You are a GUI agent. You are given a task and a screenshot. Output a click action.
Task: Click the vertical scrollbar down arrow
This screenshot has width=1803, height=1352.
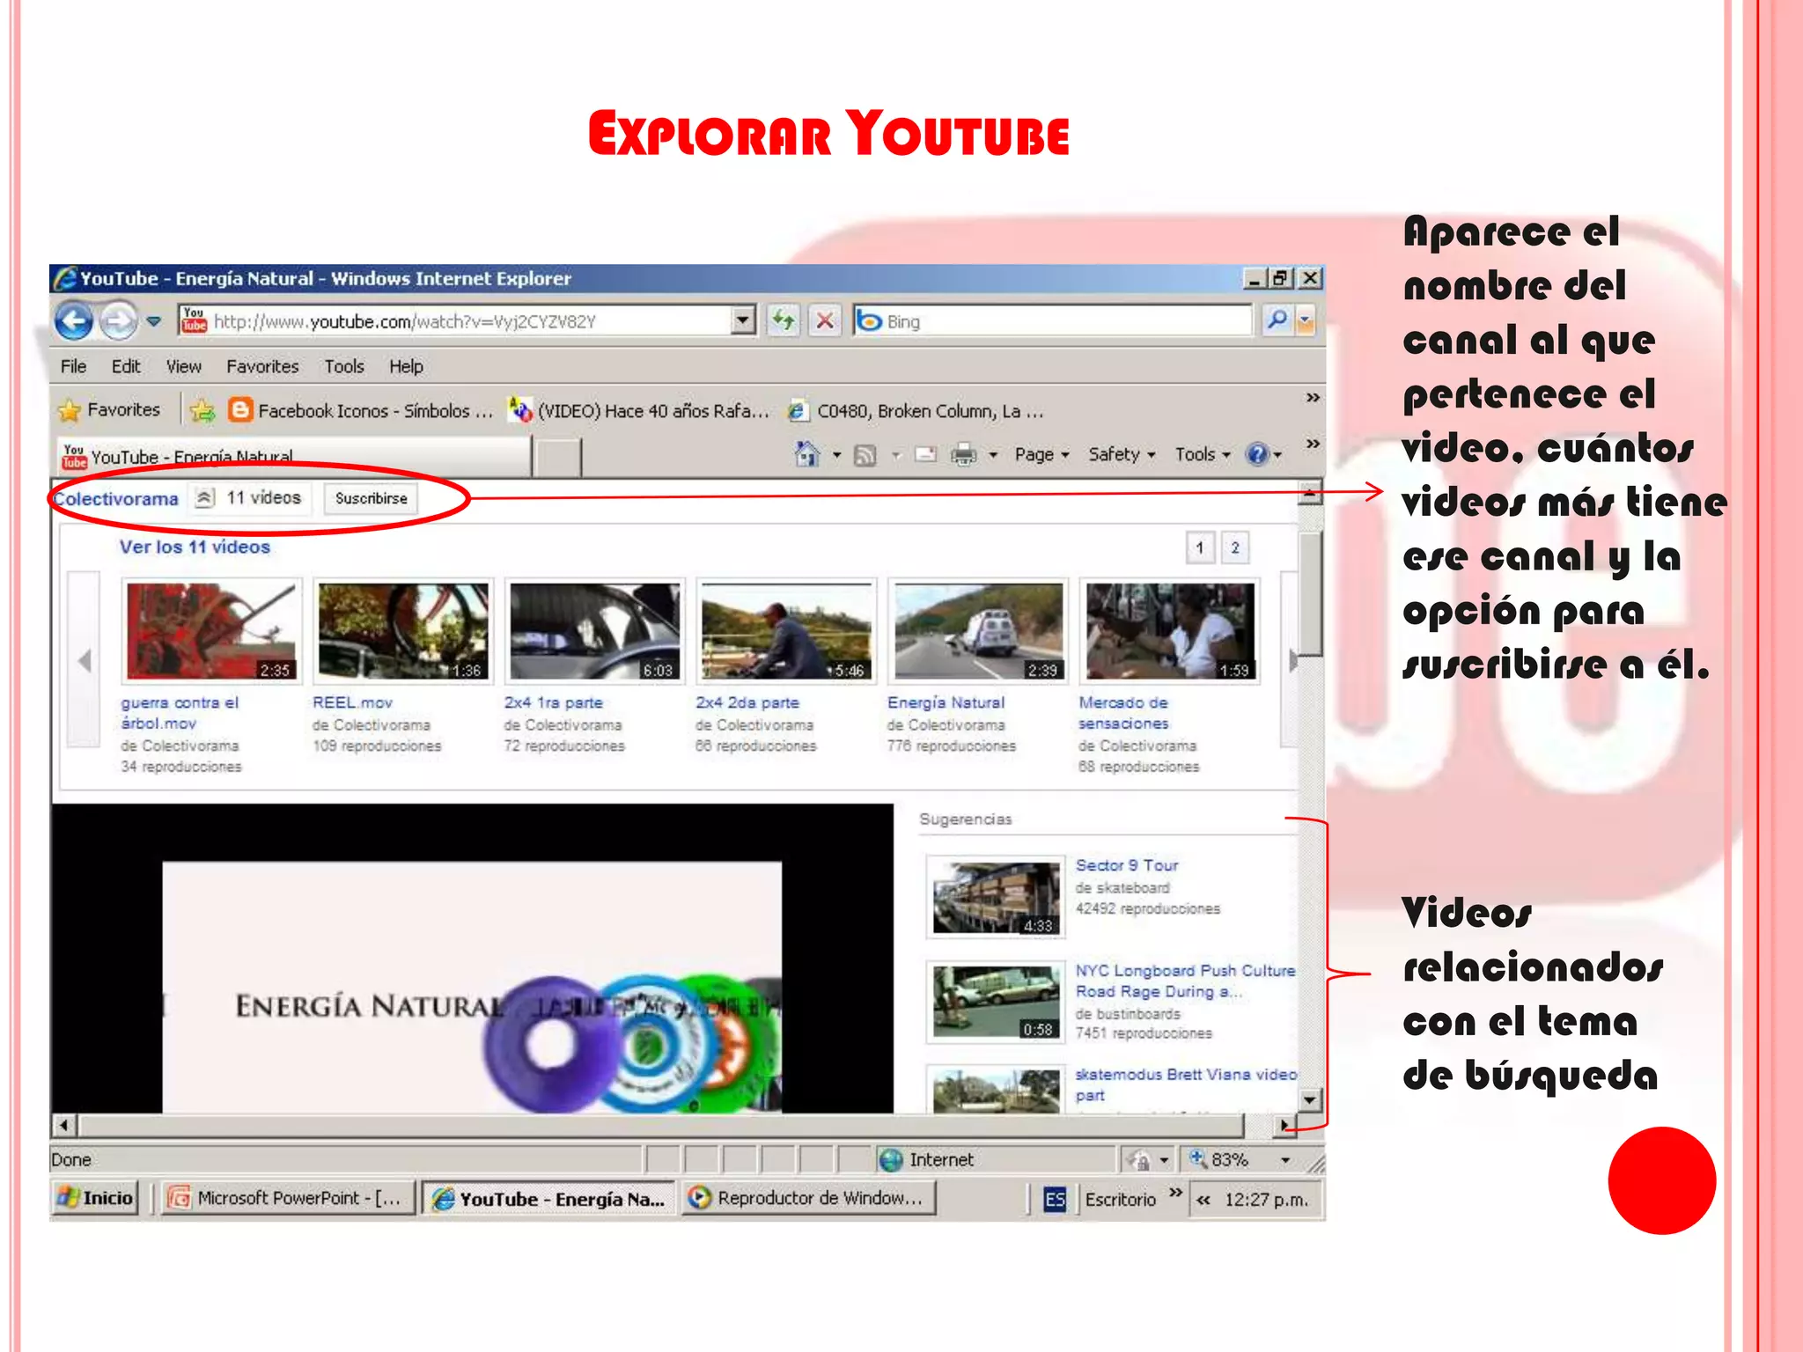pyautogui.click(x=1310, y=1099)
